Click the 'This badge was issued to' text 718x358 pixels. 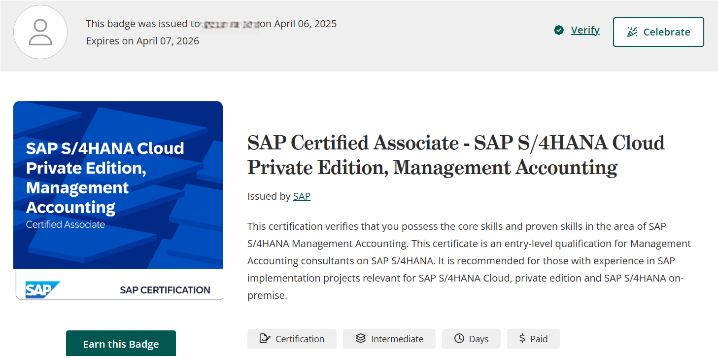point(143,24)
